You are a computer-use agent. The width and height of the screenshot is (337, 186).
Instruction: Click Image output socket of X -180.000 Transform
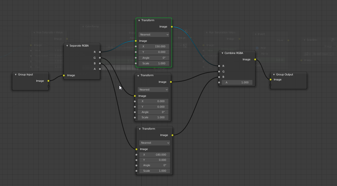[172, 135]
